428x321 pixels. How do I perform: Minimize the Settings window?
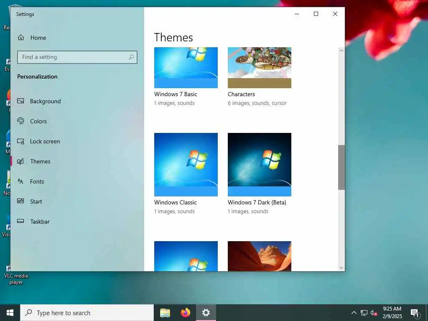297,14
